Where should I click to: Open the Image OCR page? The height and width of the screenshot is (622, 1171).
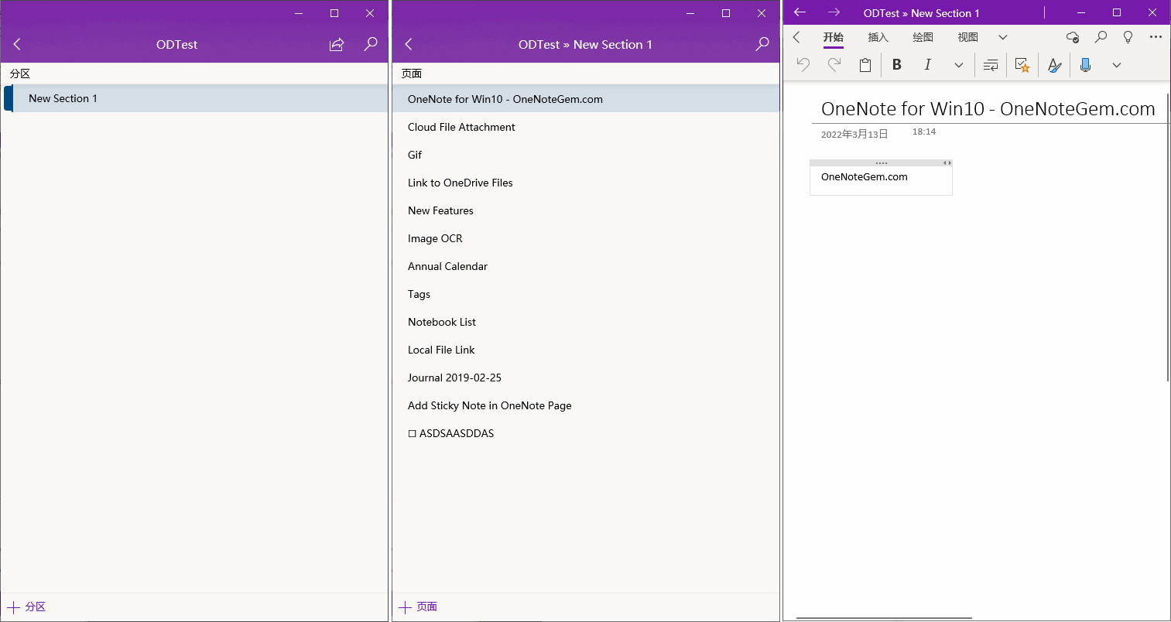(586, 238)
